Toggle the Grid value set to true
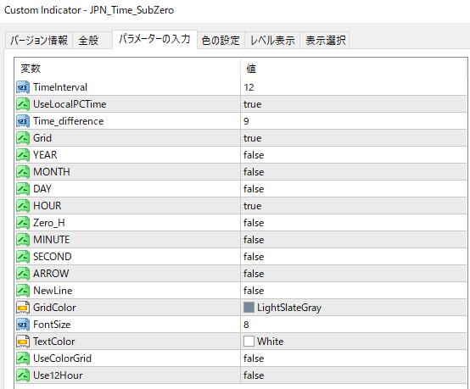The height and width of the screenshot is (389, 470). 354,138
